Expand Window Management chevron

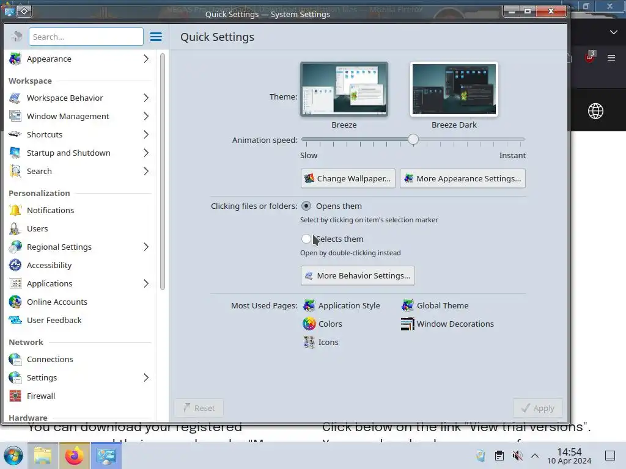point(146,117)
